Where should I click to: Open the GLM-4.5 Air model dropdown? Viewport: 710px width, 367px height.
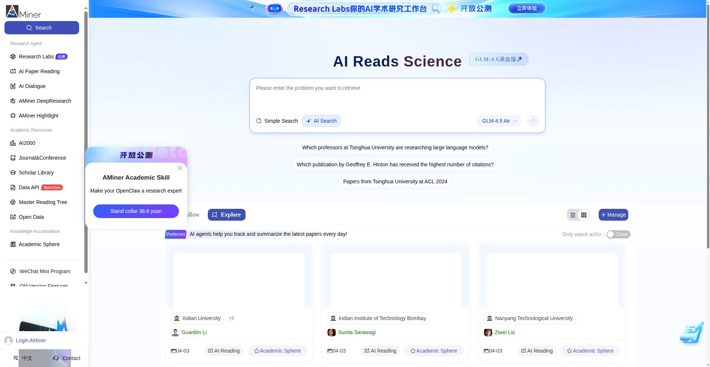tap(499, 121)
